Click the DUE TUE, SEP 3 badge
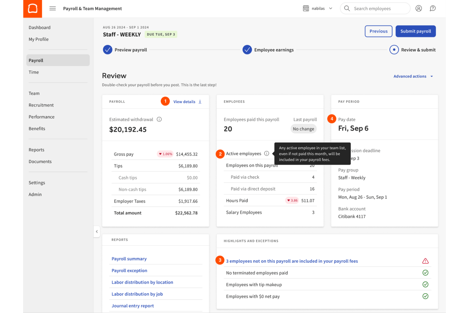Screen dimensions: 469x313 click(x=161, y=34)
